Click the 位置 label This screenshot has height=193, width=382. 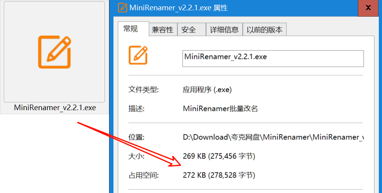click(136, 137)
